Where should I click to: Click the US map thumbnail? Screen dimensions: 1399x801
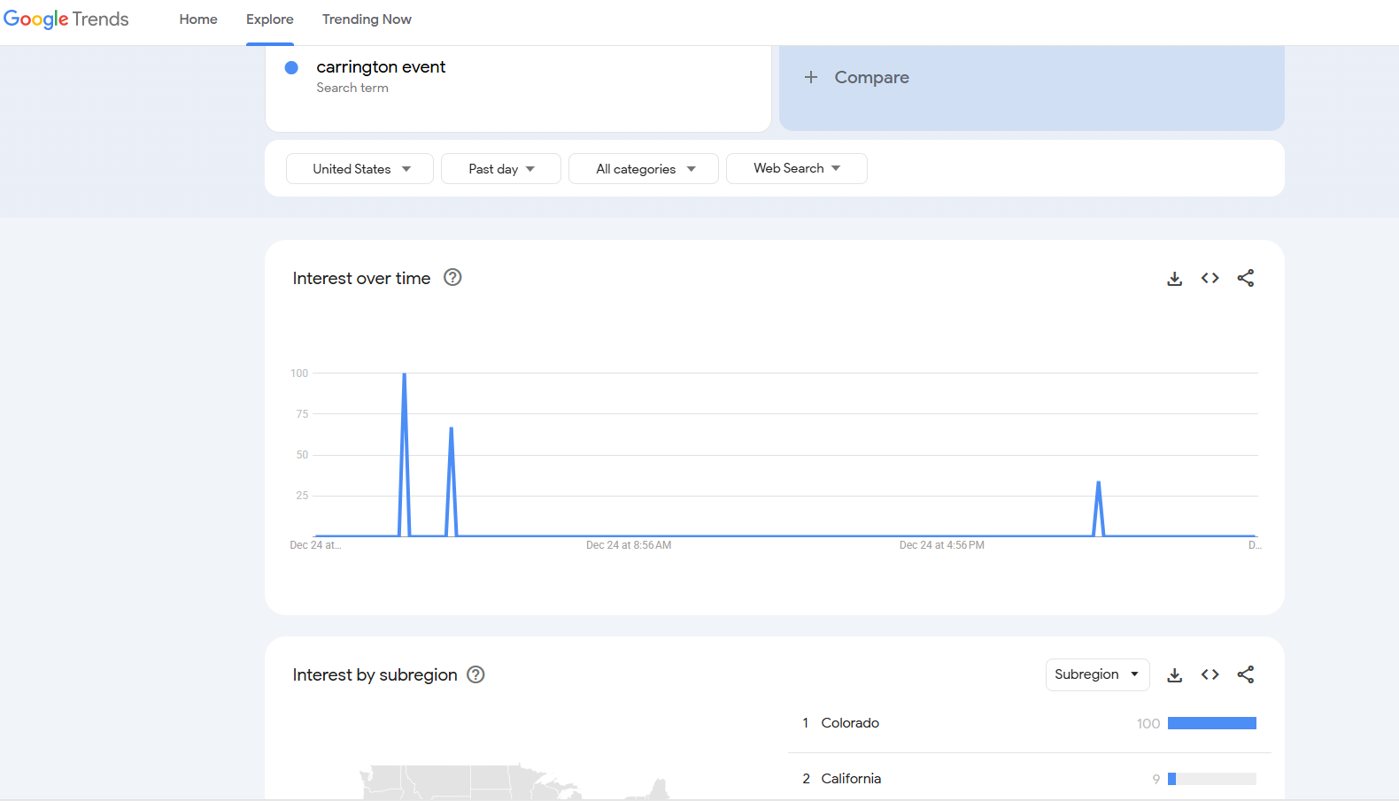tap(514, 782)
